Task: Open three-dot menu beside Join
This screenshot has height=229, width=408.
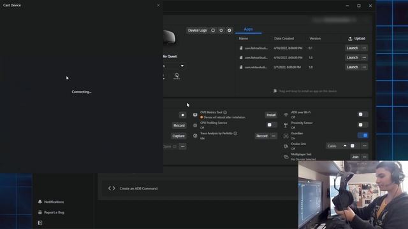Action: click(x=365, y=157)
